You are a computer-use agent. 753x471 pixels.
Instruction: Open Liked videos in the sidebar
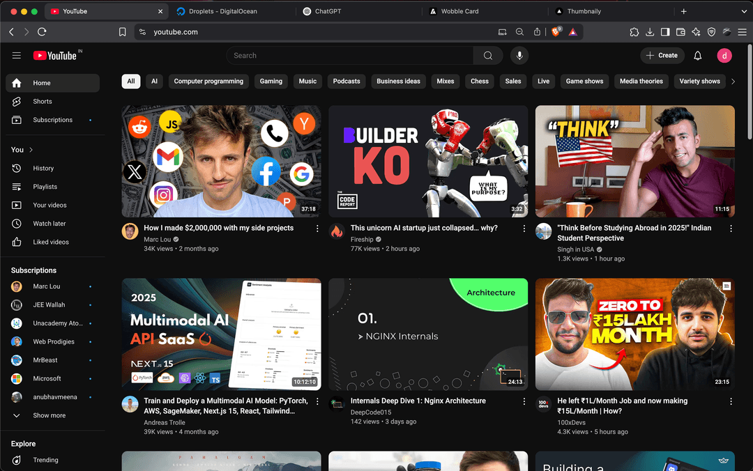[52, 242]
